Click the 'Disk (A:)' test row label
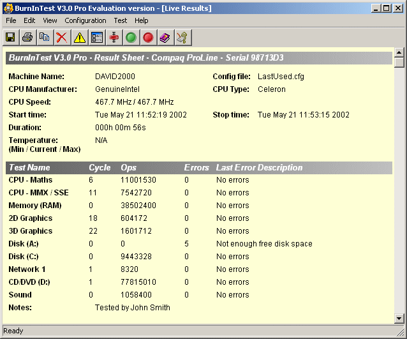 coord(24,244)
